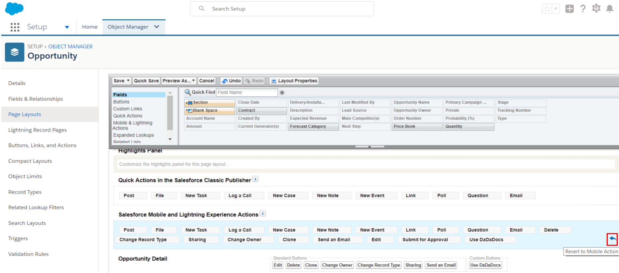Image resolution: width=619 pixels, height=273 pixels.
Task: Open Search Layouts in the sidebar
Action: click(27, 223)
